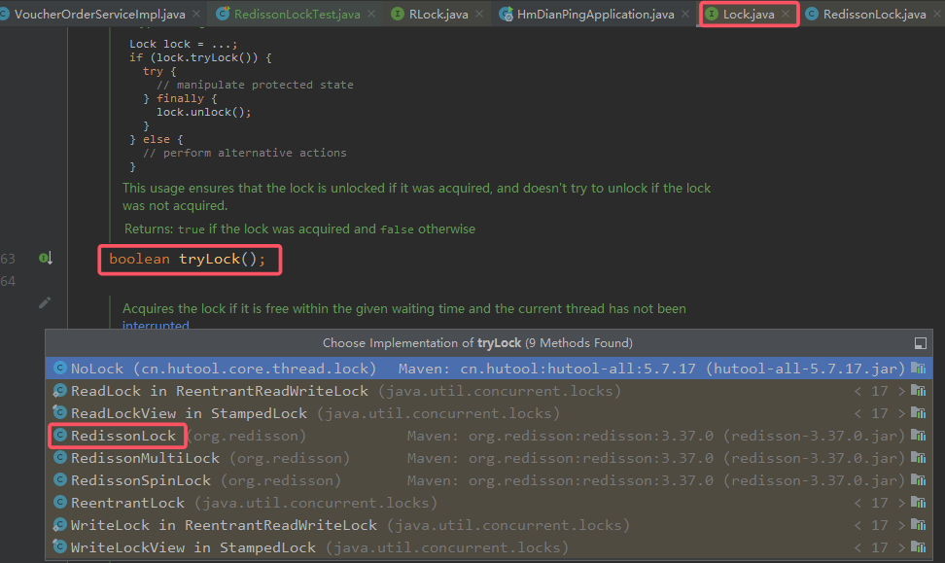Click the ReadLockView class icon

pyautogui.click(x=59, y=412)
